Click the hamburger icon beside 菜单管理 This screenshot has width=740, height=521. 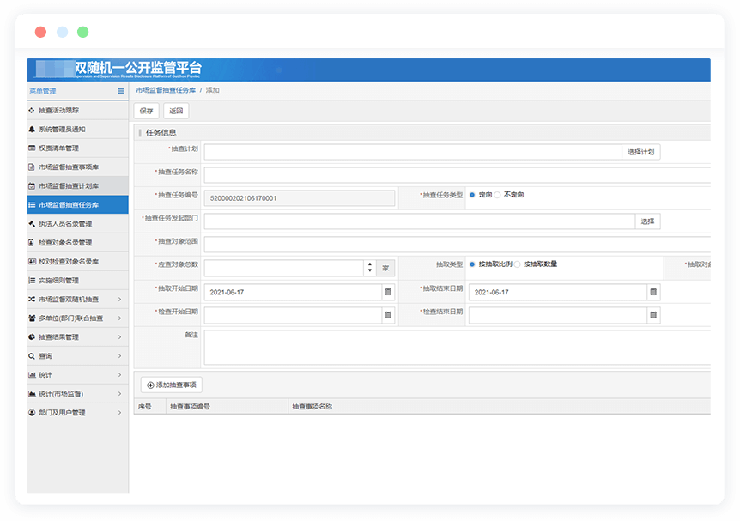tap(121, 91)
